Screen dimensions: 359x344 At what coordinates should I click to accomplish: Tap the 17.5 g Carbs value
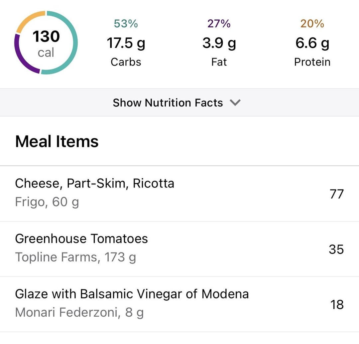[126, 43]
